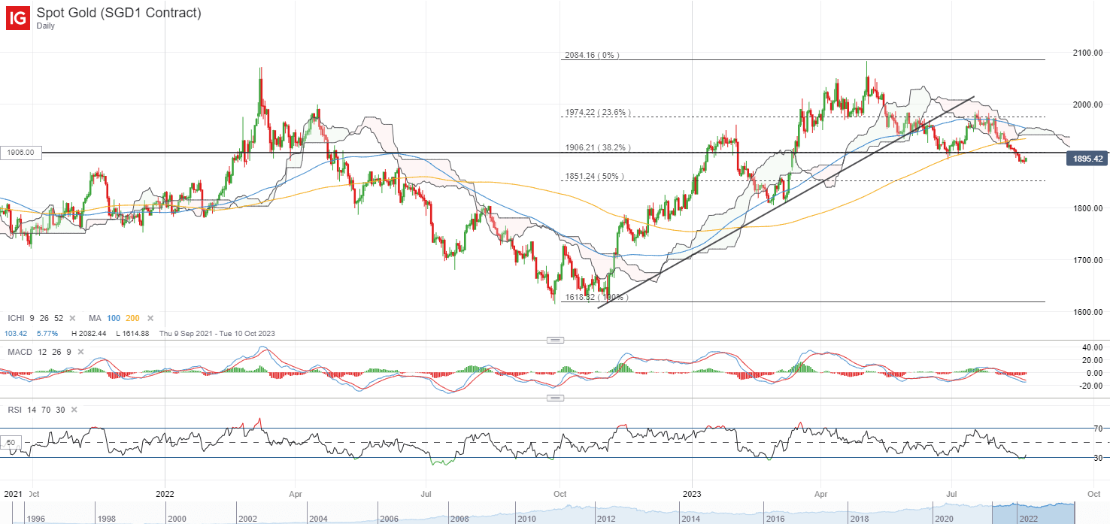
Task: Click the 2023 label on the time axis
Action: [692, 494]
